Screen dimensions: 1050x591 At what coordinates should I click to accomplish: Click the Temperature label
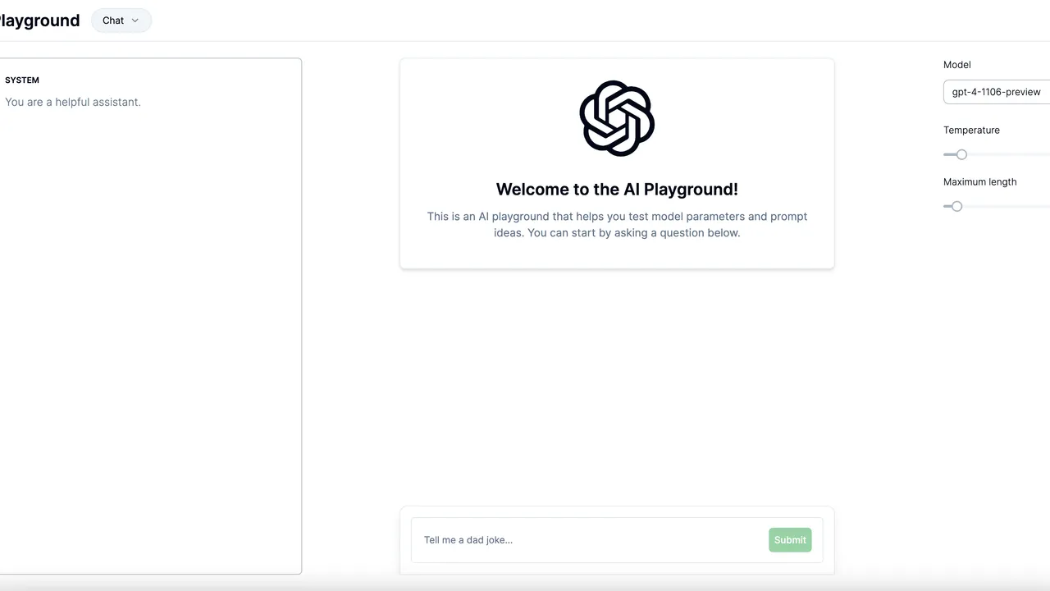pyautogui.click(x=971, y=131)
